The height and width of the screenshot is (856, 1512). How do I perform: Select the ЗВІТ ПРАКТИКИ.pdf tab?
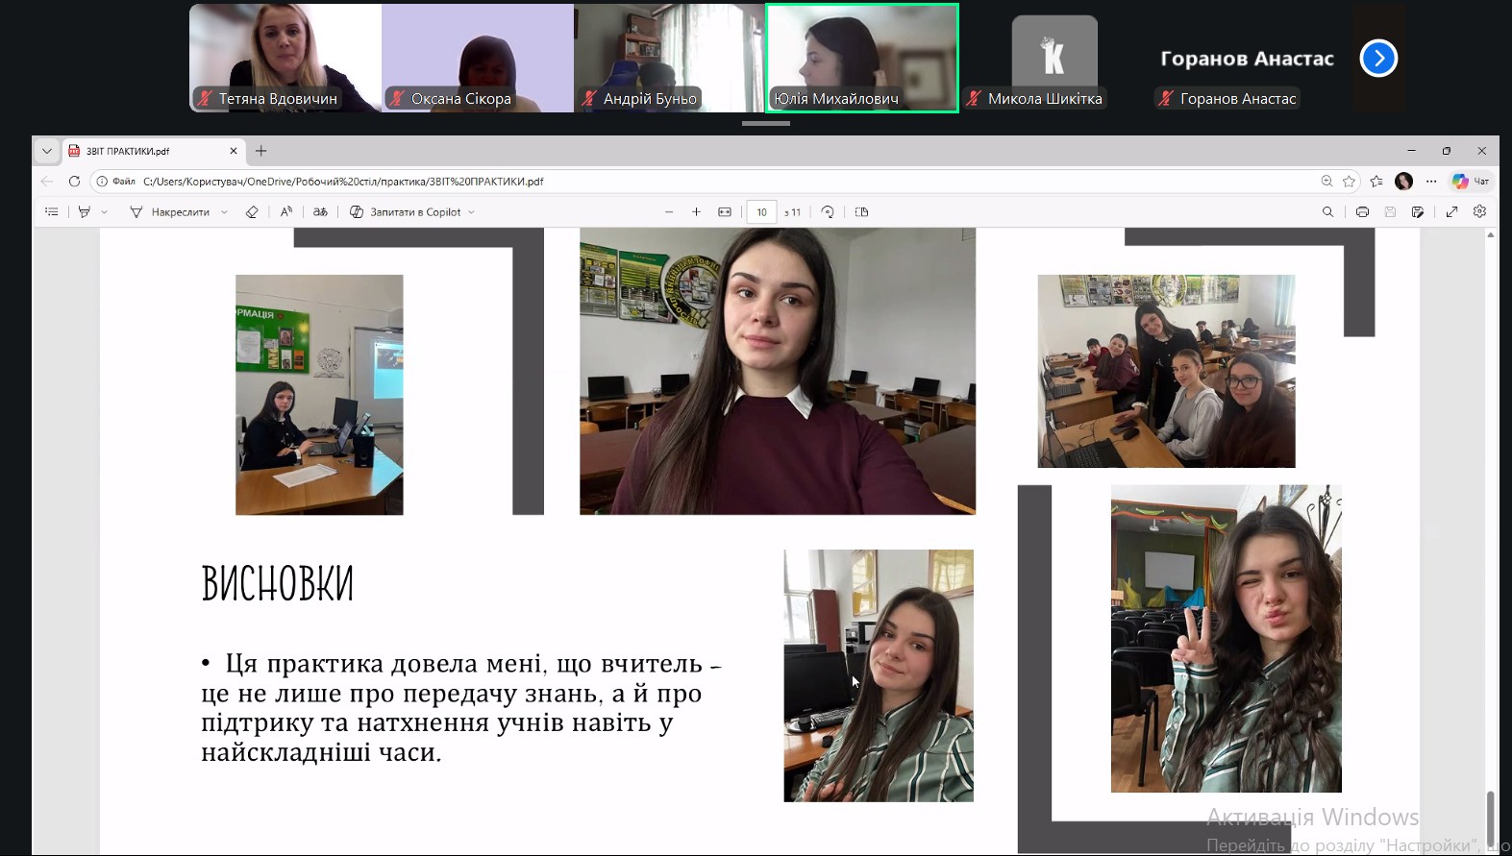[144, 151]
